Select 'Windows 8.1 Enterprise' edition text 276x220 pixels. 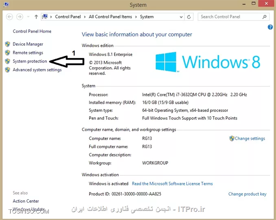(x=111, y=54)
